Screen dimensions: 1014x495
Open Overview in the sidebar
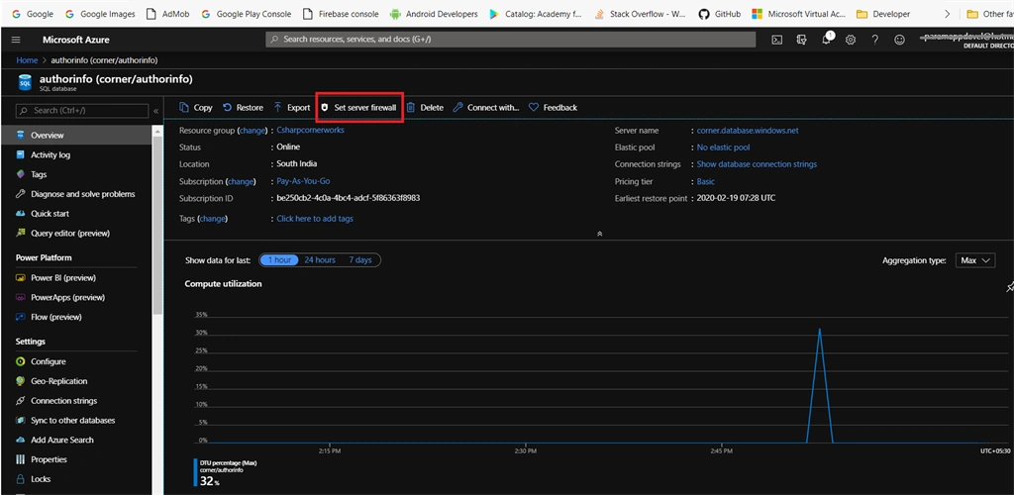(x=76, y=135)
